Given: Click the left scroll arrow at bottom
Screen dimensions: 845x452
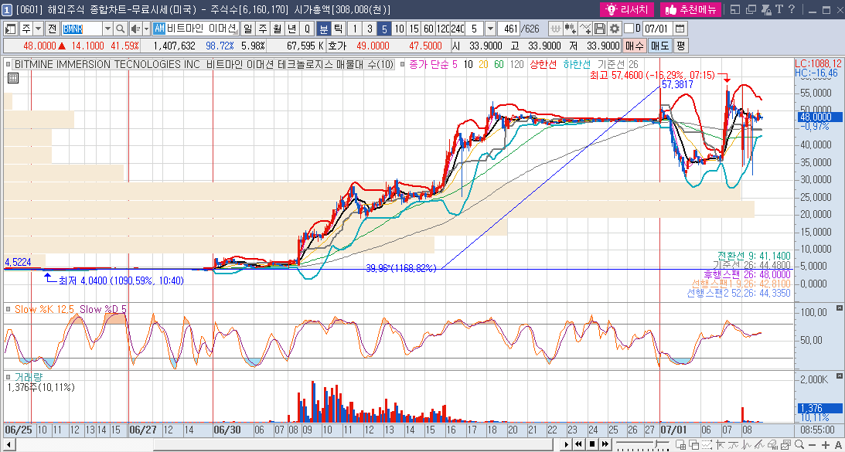Looking at the screenshot, I should tap(9, 445).
